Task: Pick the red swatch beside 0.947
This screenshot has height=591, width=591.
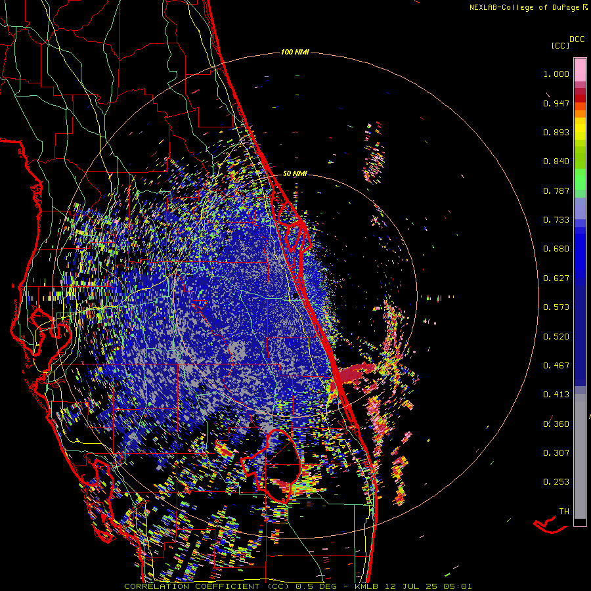Action: pos(580,98)
